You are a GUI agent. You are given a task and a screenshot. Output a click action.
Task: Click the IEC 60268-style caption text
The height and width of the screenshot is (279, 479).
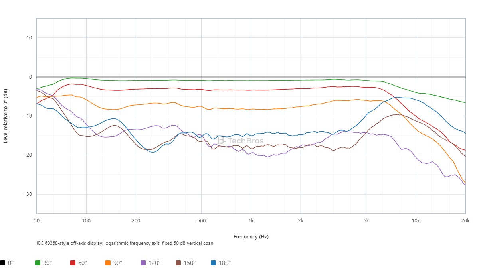(x=125, y=243)
